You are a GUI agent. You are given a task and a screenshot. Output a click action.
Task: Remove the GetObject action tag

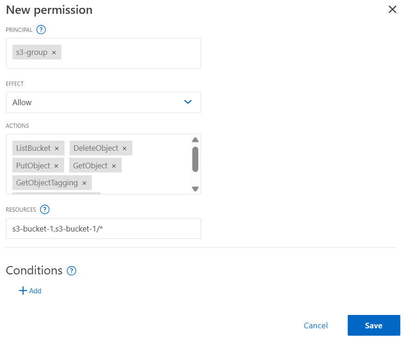[x=115, y=165]
